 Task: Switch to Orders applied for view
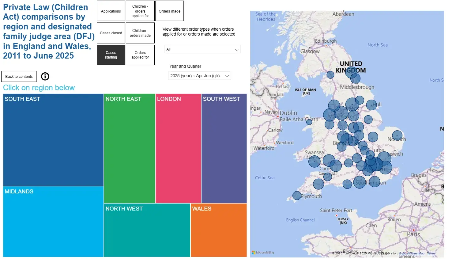(140, 55)
